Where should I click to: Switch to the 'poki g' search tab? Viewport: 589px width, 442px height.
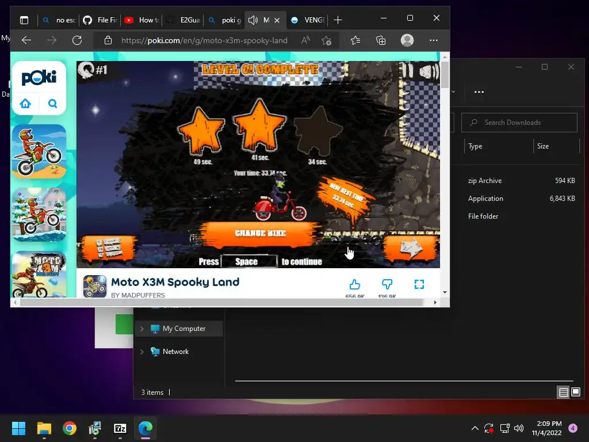pos(224,20)
